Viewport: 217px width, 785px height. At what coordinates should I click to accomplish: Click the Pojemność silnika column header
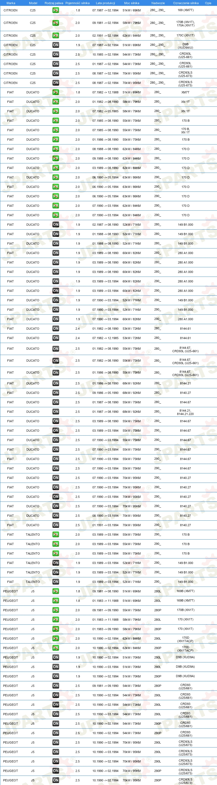tap(78, 3)
